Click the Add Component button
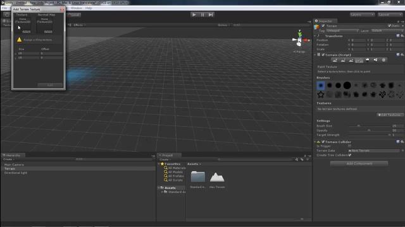 tap(359, 163)
